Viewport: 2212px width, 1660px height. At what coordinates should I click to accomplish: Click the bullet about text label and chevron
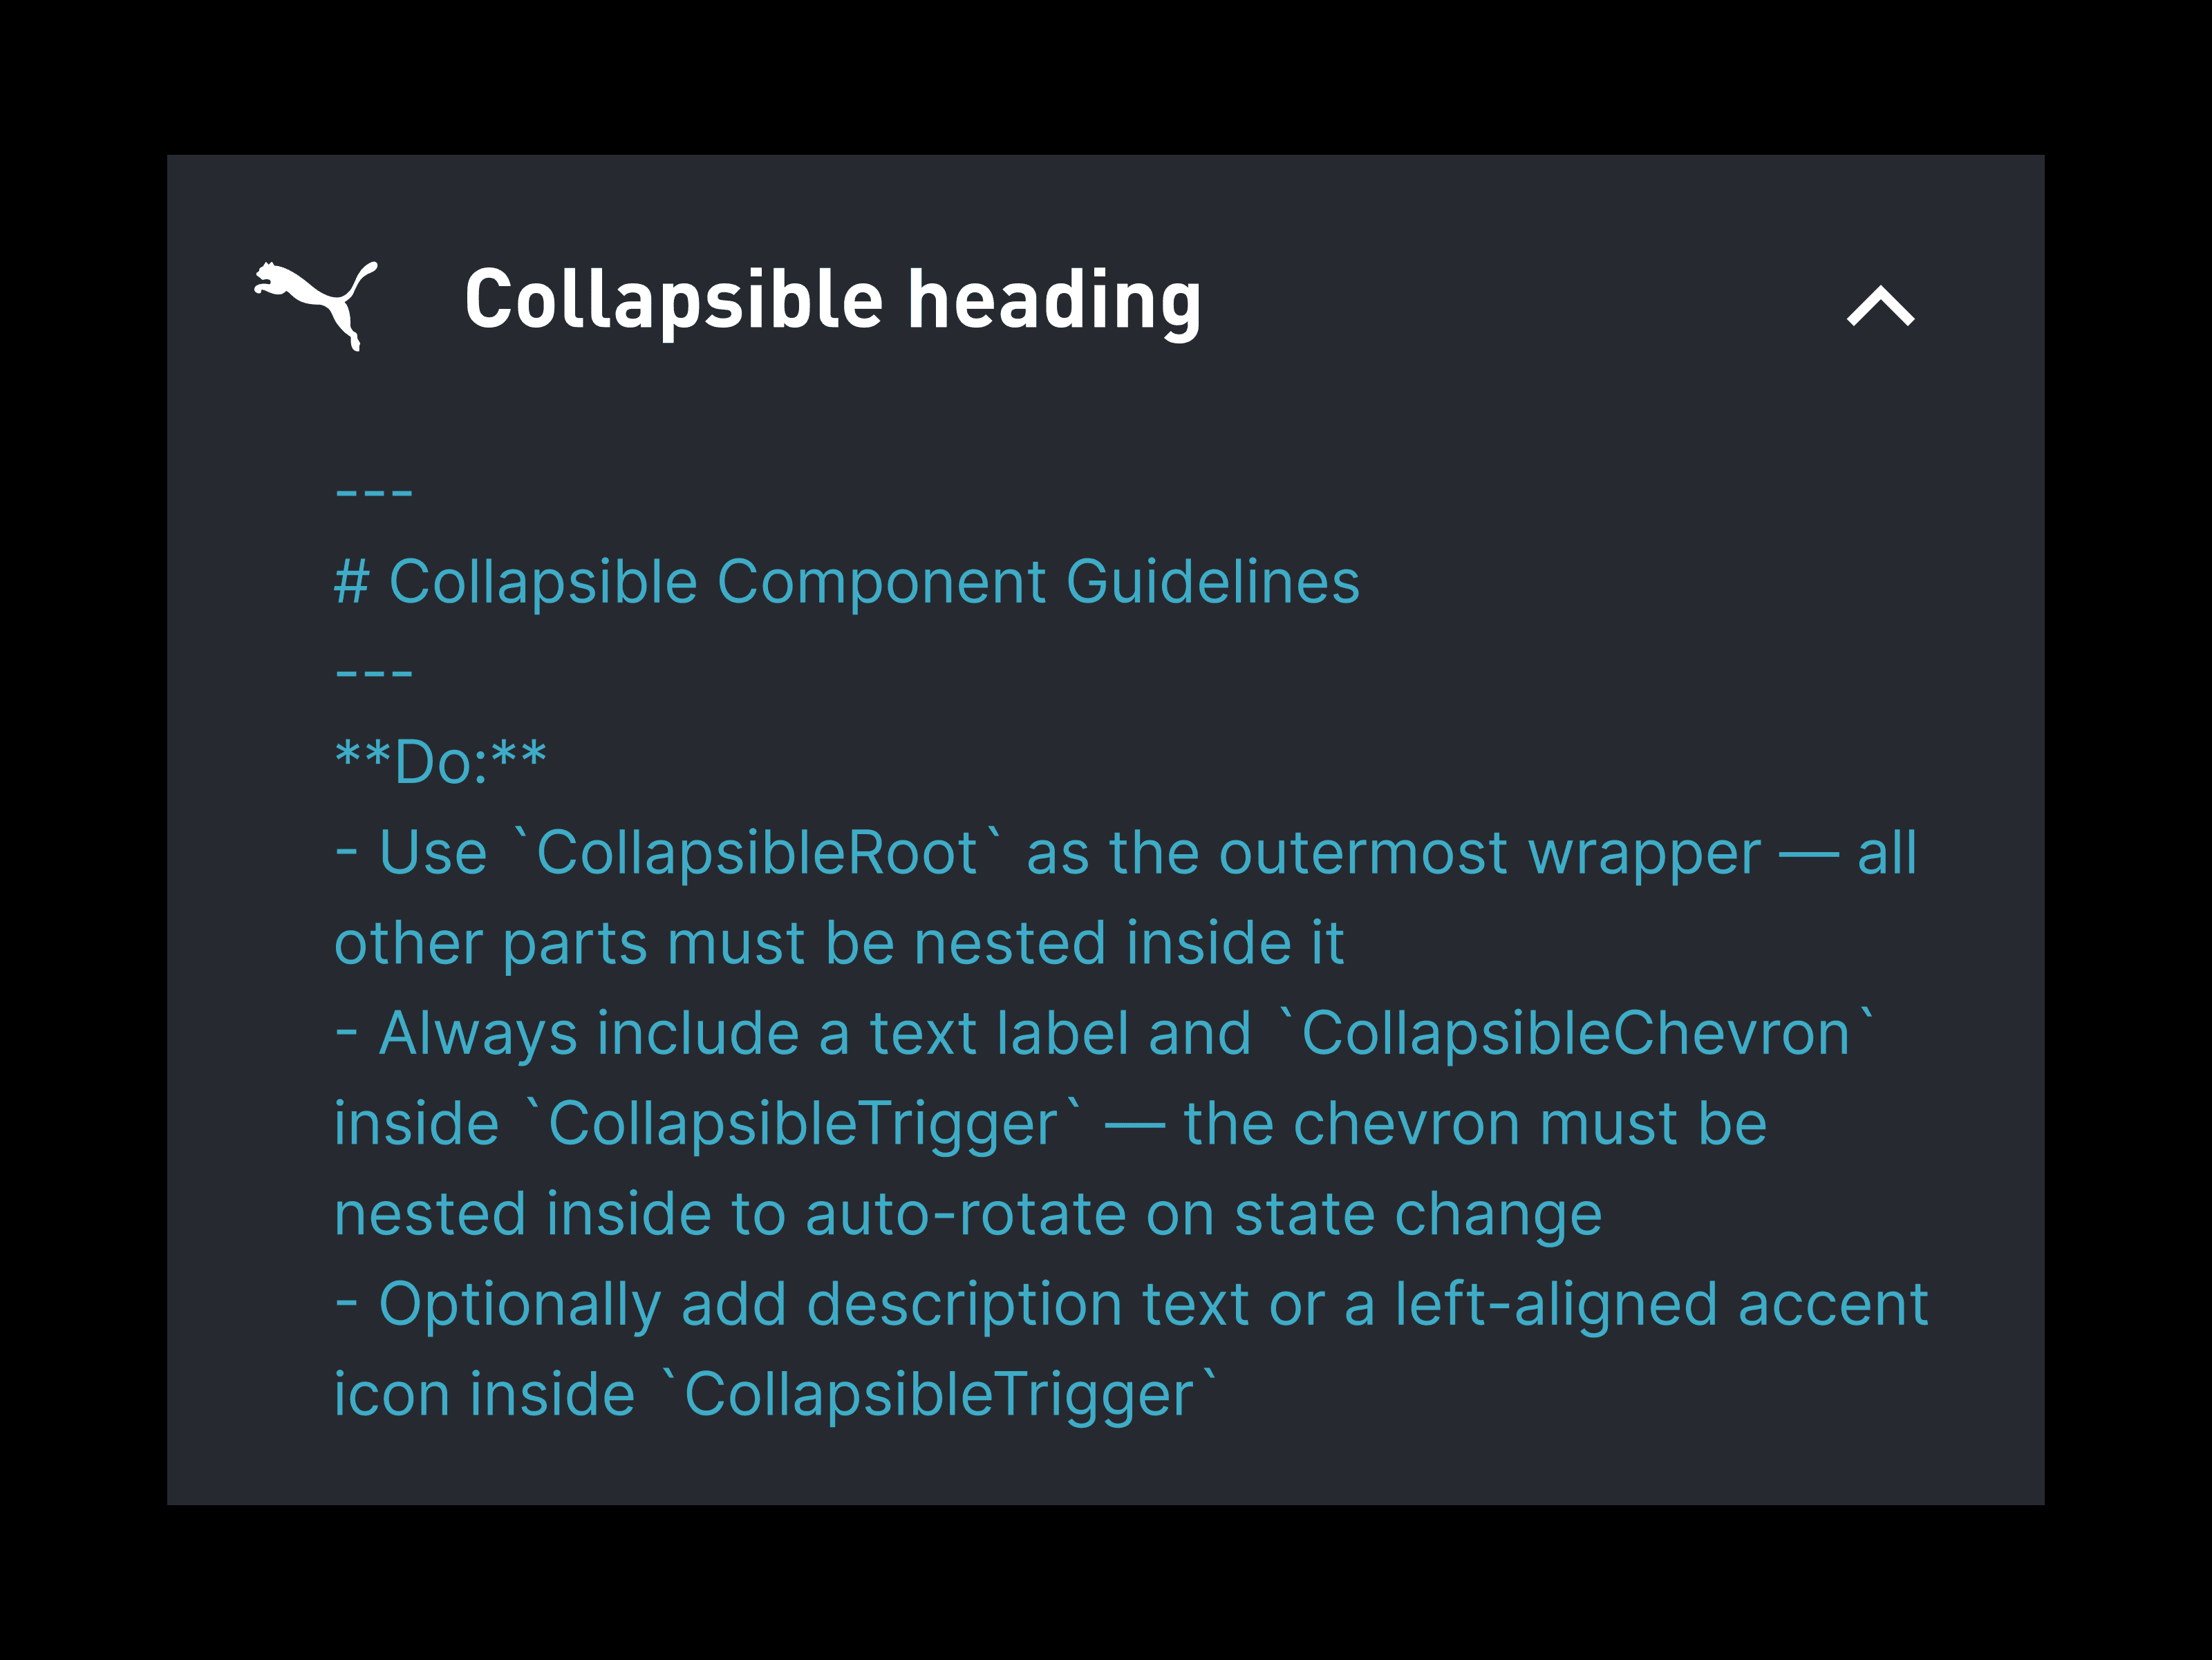tap(1000, 1120)
